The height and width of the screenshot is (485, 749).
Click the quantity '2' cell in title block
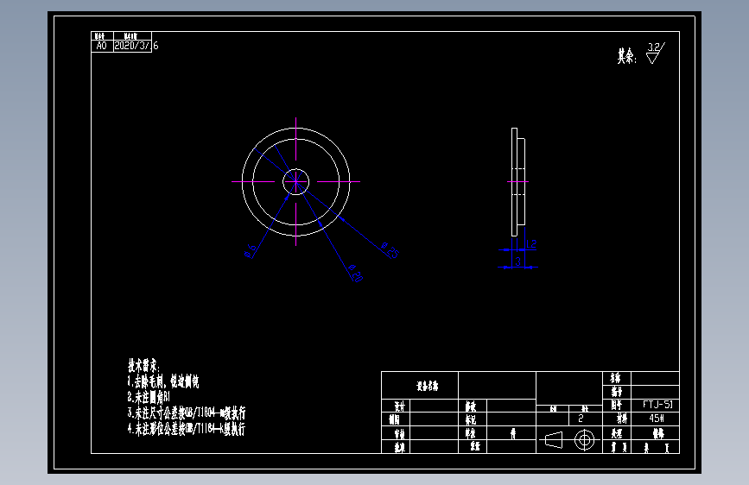coord(585,419)
